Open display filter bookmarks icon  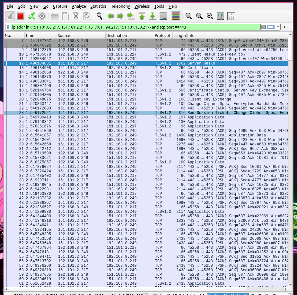coord(8,27)
